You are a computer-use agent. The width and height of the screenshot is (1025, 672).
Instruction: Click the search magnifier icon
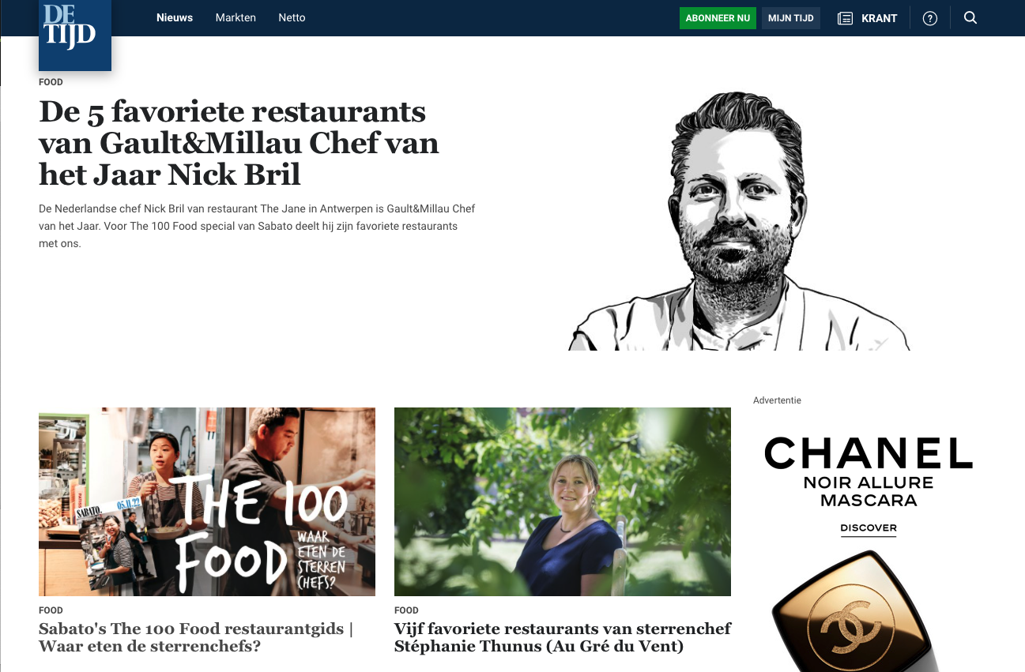click(x=970, y=18)
